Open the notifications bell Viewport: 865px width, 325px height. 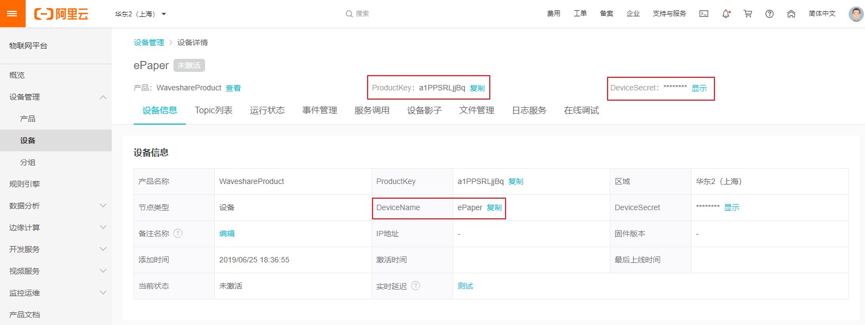(x=726, y=14)
